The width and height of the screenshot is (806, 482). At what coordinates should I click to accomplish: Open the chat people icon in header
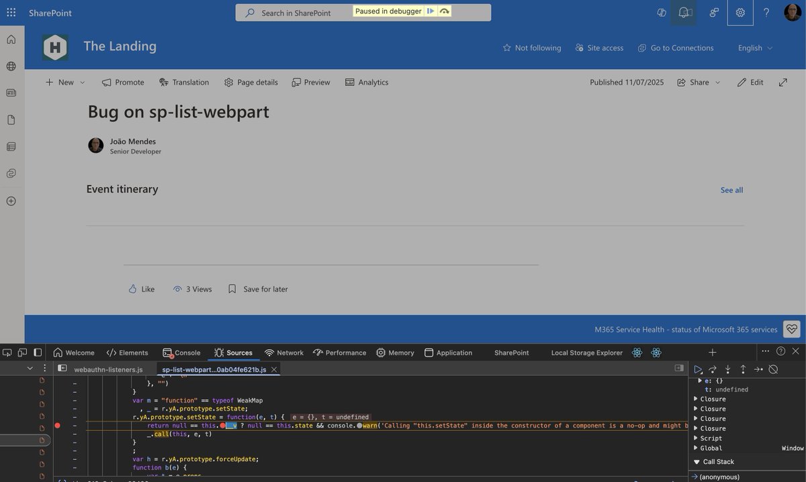pos(713,12)
